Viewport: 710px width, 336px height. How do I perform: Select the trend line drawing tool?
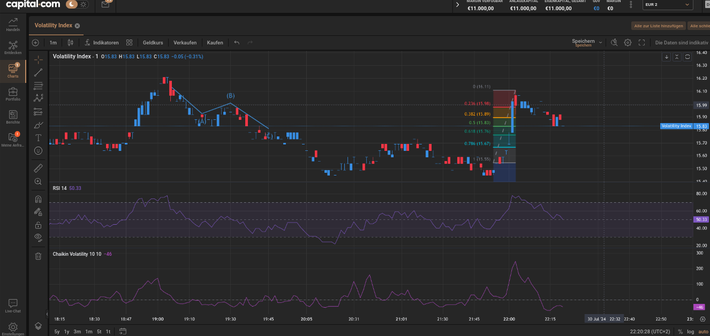point(38,72)
